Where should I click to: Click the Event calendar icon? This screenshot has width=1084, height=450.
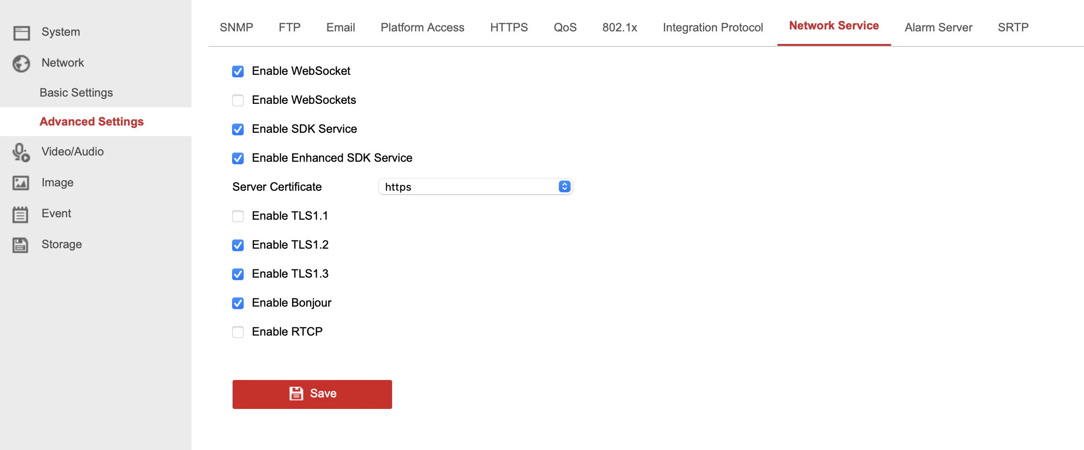[x=20, y=214]
